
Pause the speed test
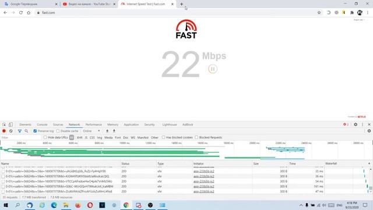click(212, 69)
